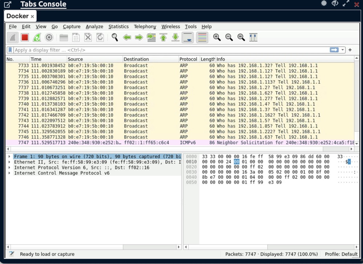Click the Profile: Default status entry
This screenshot has width=363, height=264.
(341, 254)
